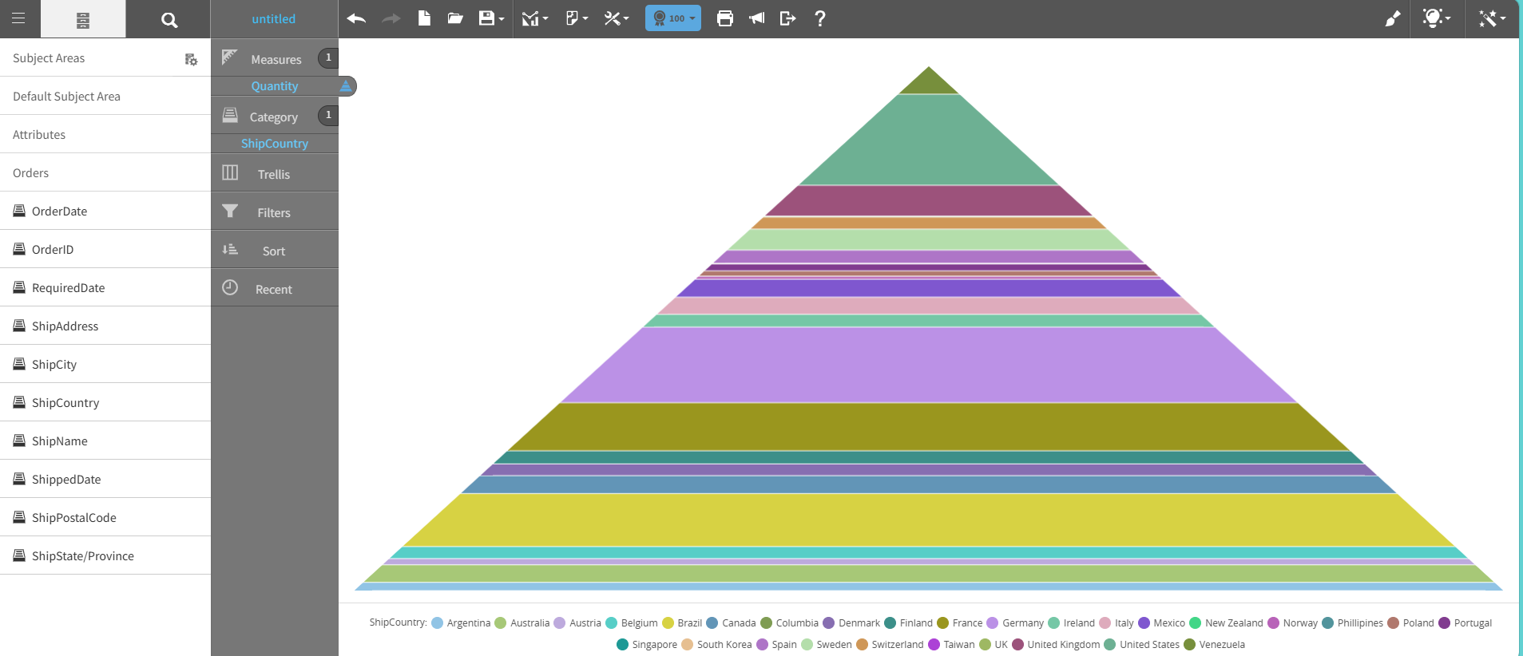Select the ShipCity column
This screenshot has width=1523, height=656.
coord(105,364)
